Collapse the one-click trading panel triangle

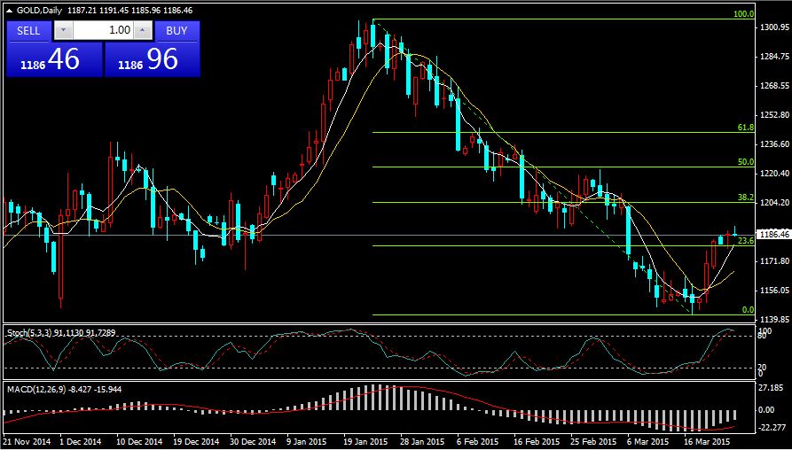tap(9, 10)
